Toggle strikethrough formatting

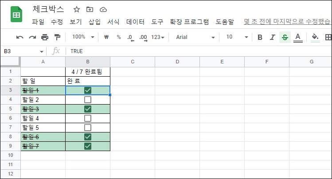285,37
